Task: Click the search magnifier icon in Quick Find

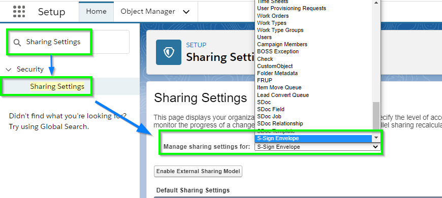Action: [17, 43]
